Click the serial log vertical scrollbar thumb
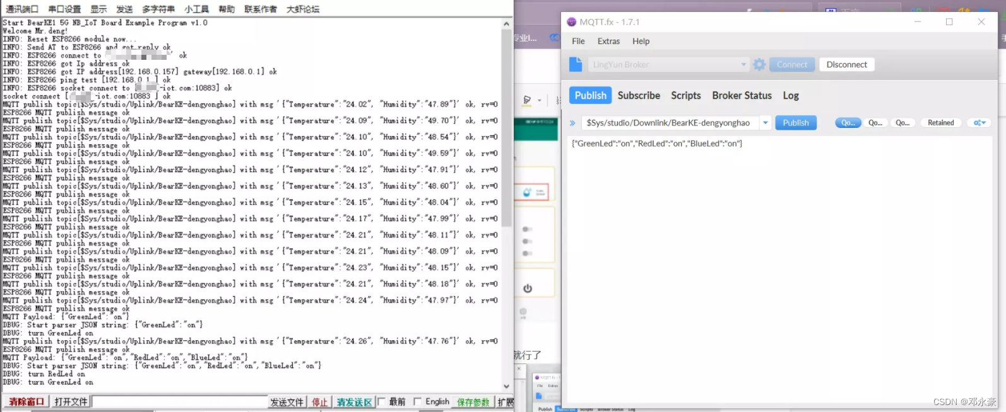 pyautogui.click(x=506, y=128)
